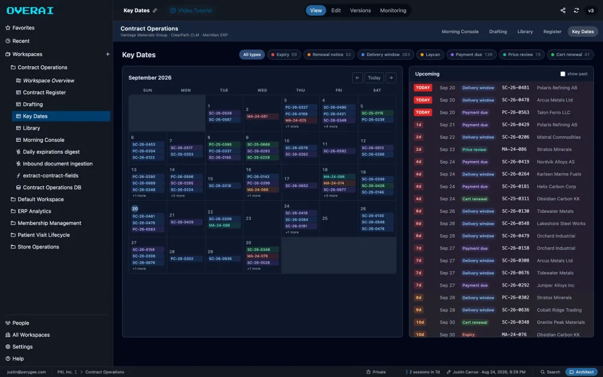The image size is (603, 377).
Task: Open Favorites in the sidebar
Action: point(20,28)
